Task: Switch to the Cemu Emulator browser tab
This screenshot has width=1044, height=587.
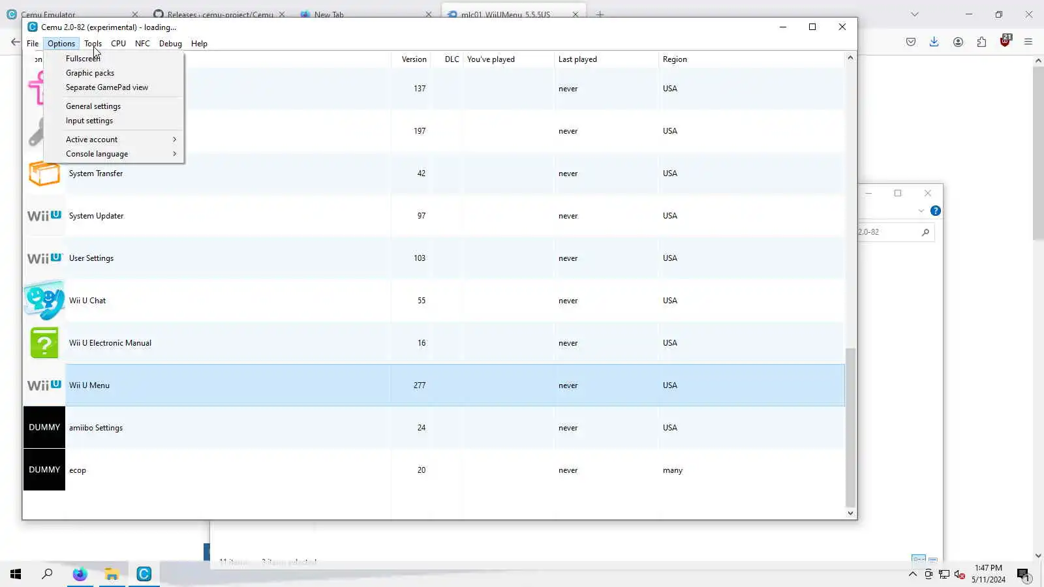Action: coord(72,14)
